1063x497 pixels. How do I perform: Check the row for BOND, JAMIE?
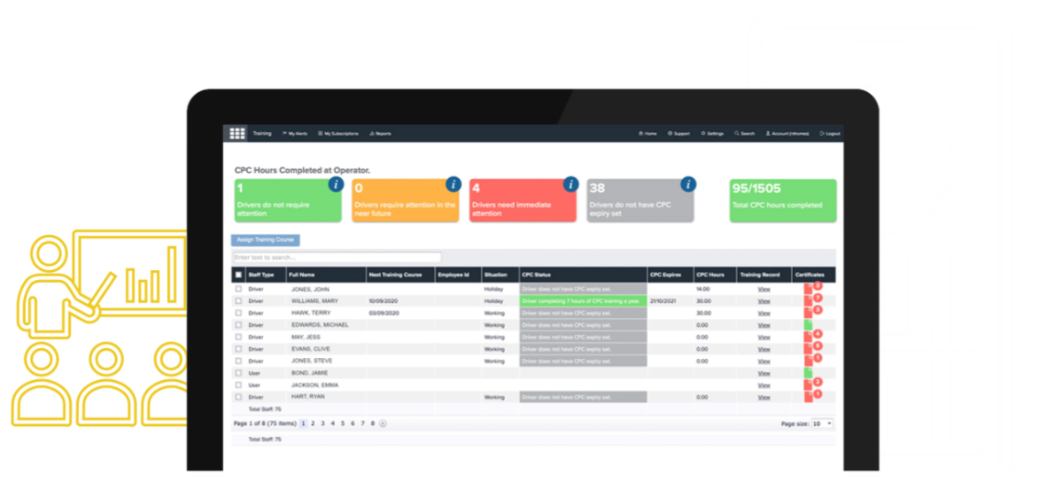point(238,373)
